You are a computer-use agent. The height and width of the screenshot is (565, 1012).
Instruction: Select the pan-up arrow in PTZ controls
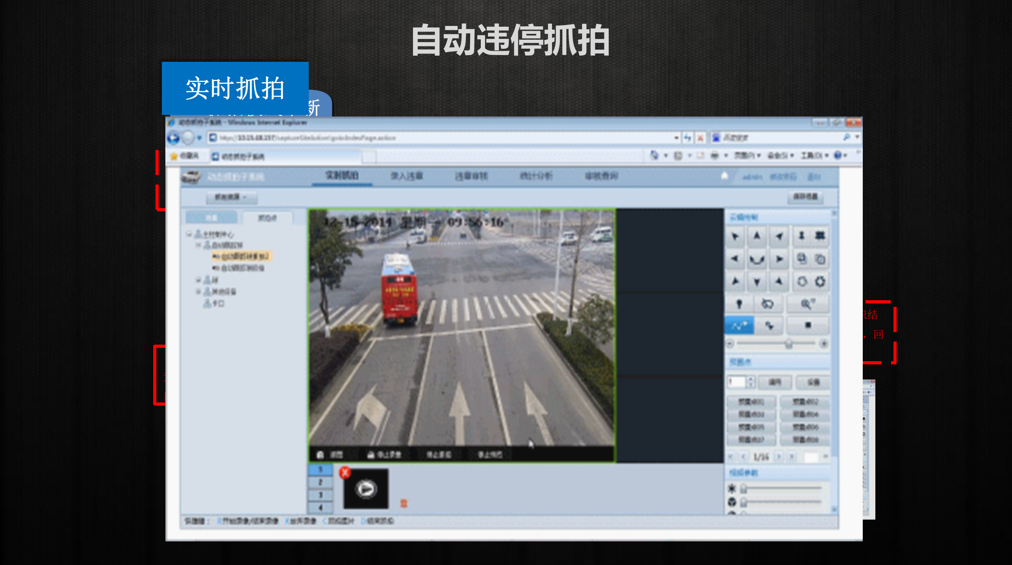[x=757, y=236]
